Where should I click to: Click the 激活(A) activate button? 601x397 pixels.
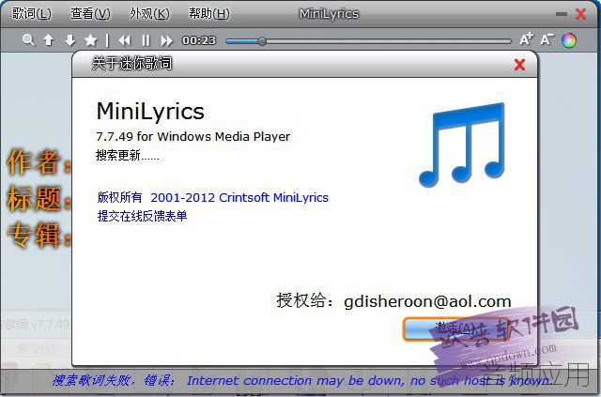455,328
